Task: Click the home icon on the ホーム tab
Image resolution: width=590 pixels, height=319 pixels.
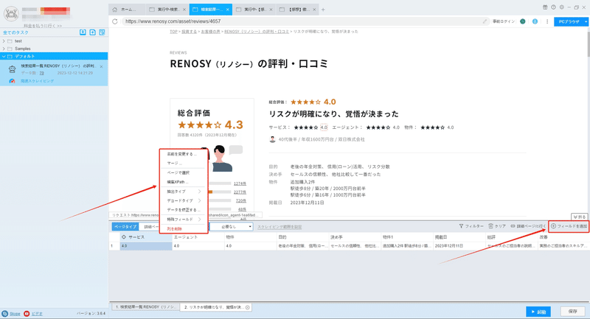Action: (x=115, y=10)
